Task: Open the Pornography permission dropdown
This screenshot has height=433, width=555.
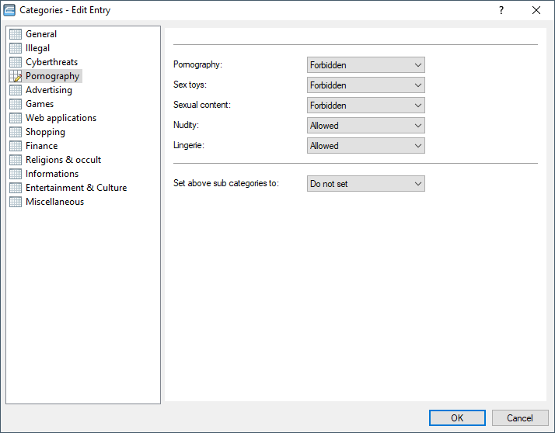Action: click(365, 65)
